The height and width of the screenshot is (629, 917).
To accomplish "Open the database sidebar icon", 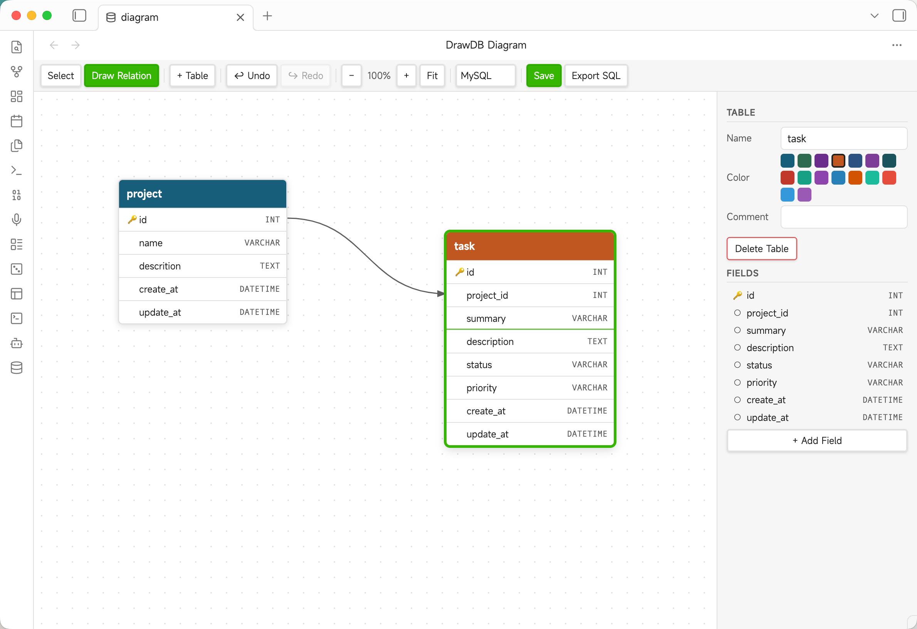I will pyautogui.click(x=17, y=368).
